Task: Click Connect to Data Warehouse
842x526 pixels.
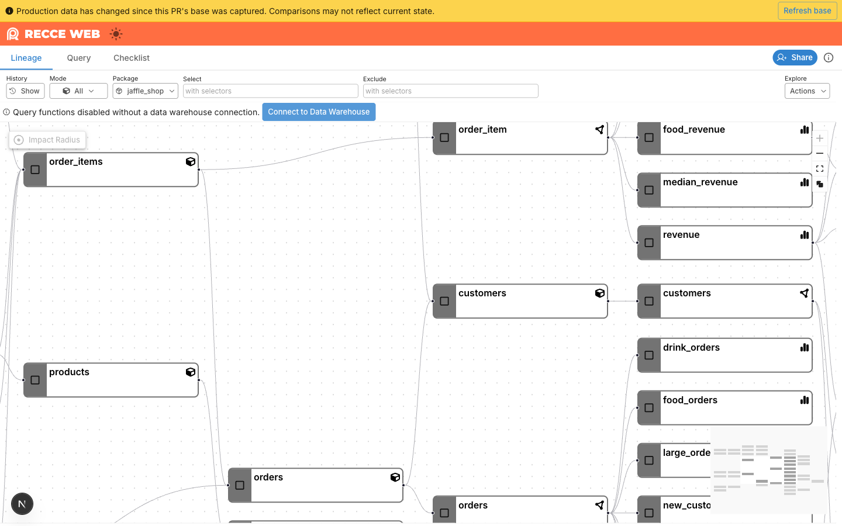Action: [319, 112]
